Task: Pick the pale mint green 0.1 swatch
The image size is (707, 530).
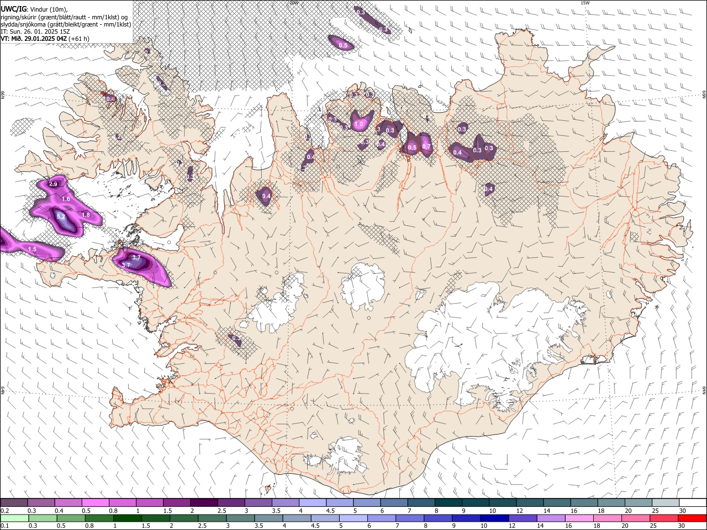Action: click(x=14, y=518)
